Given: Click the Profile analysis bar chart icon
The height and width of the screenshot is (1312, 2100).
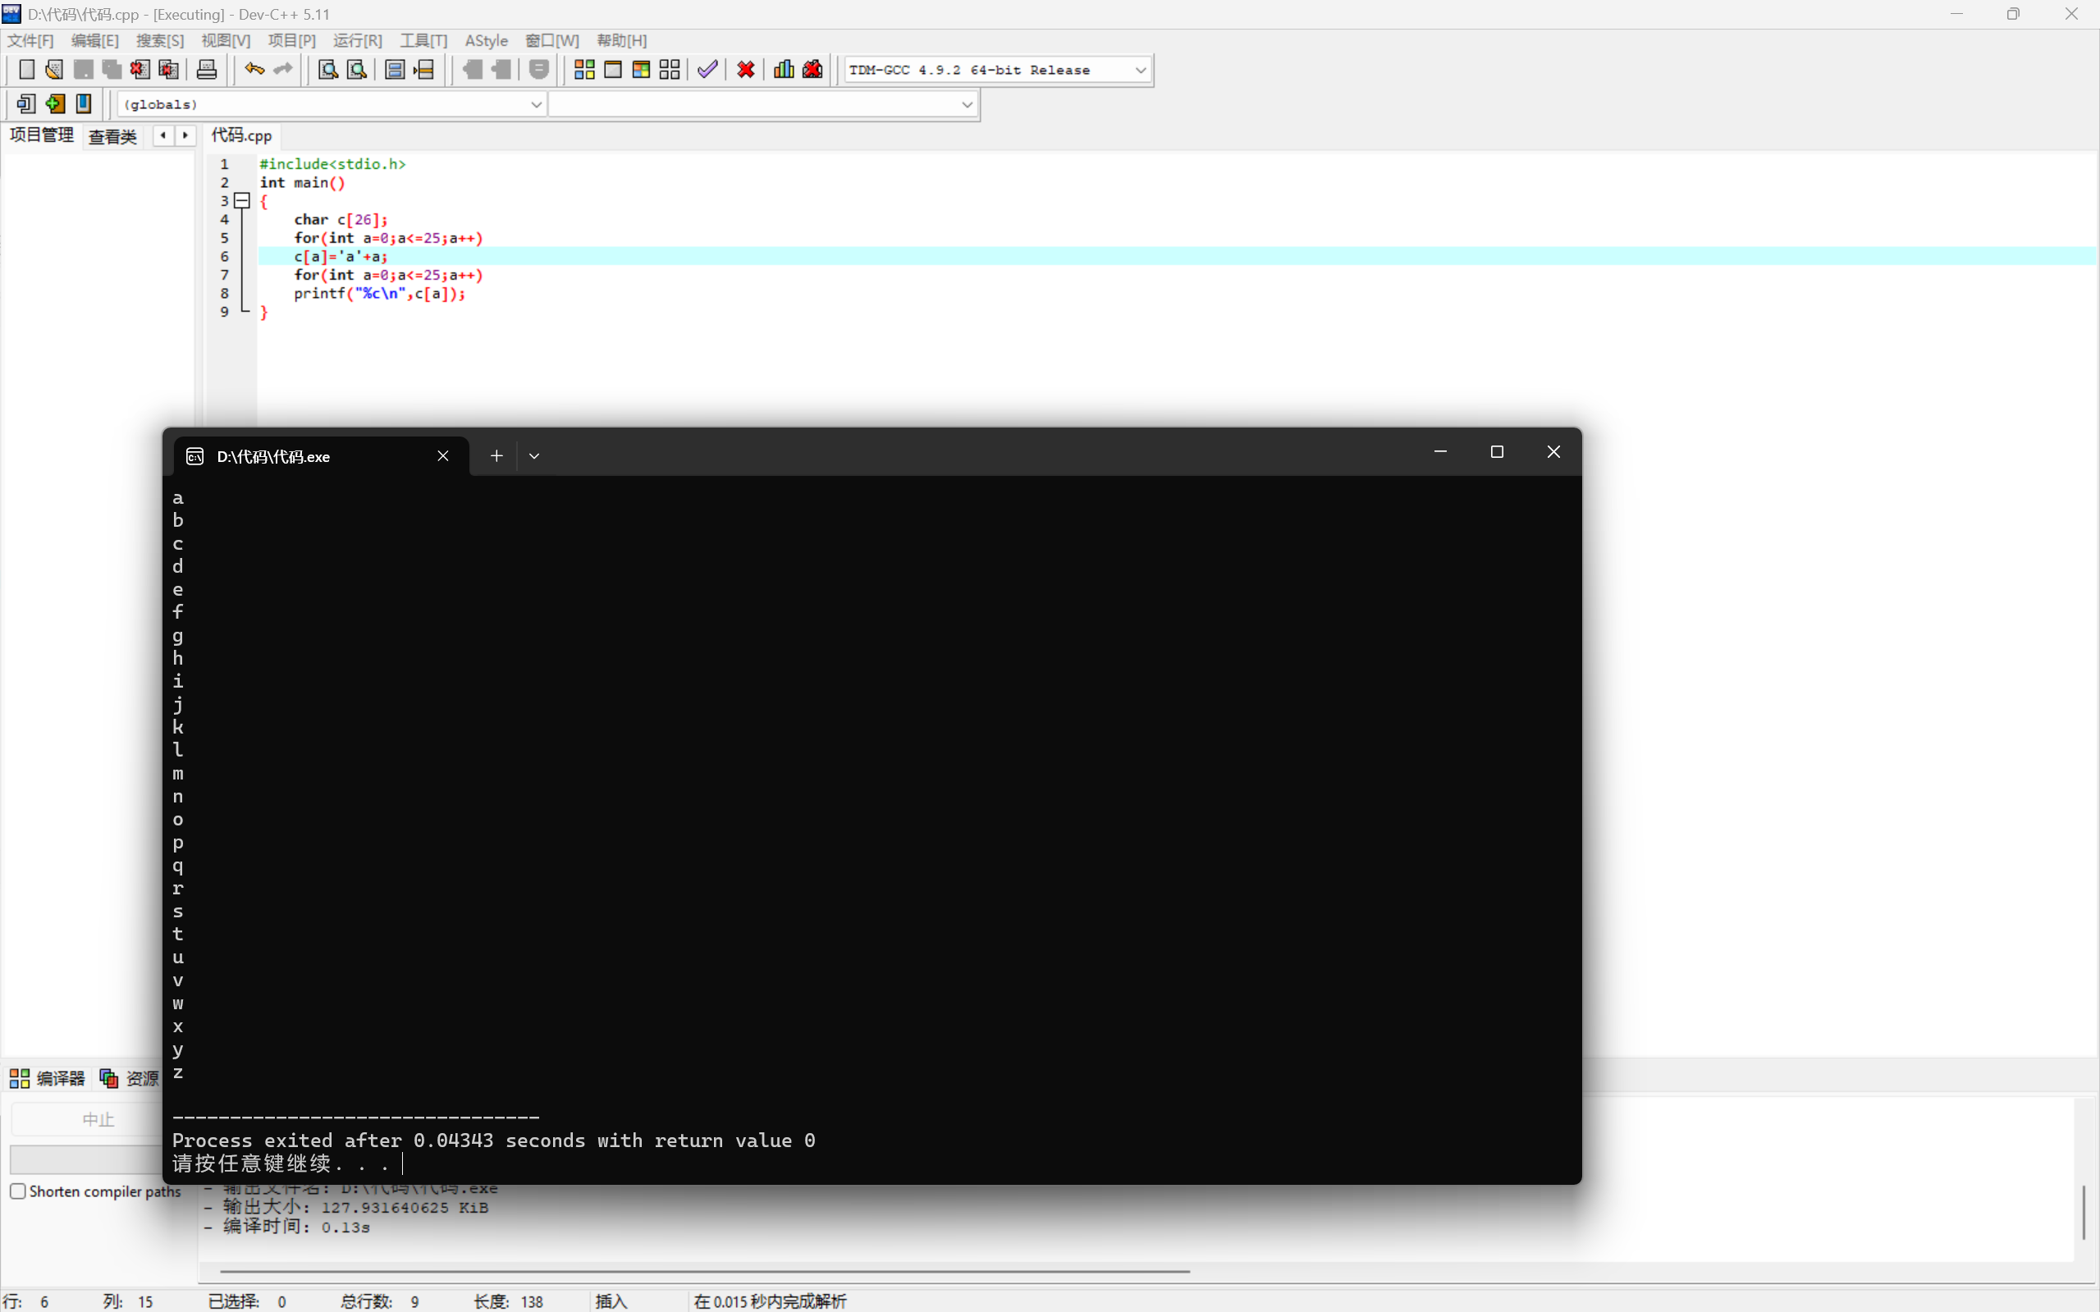Looking at the screenshot, I should [784, 70].
